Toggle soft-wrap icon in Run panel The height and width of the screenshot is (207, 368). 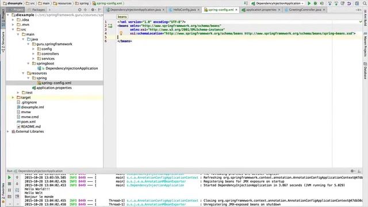coord(17,190)
